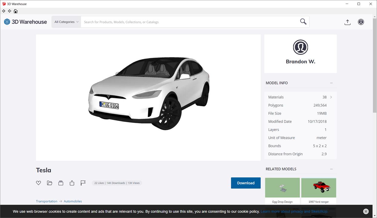The width and height of the screenshot is (377, 218).
Task: Select the Bounds 5 x 2 x 2 value
Action: 320,146
